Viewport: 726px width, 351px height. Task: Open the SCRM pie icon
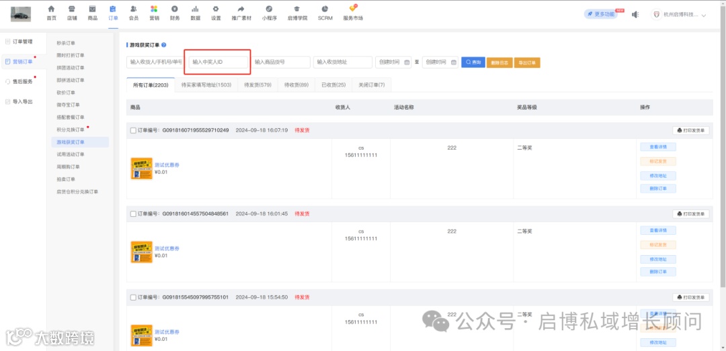[x=325, y=9]
